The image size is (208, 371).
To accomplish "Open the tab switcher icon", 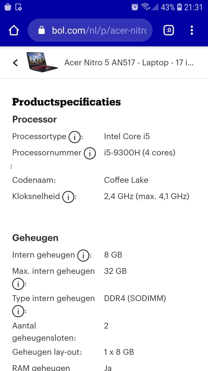I will click(169, 30).
